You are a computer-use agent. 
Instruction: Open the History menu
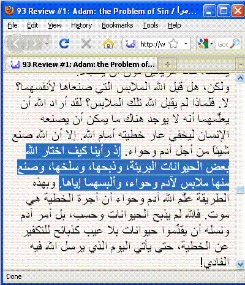click(81, 25)
